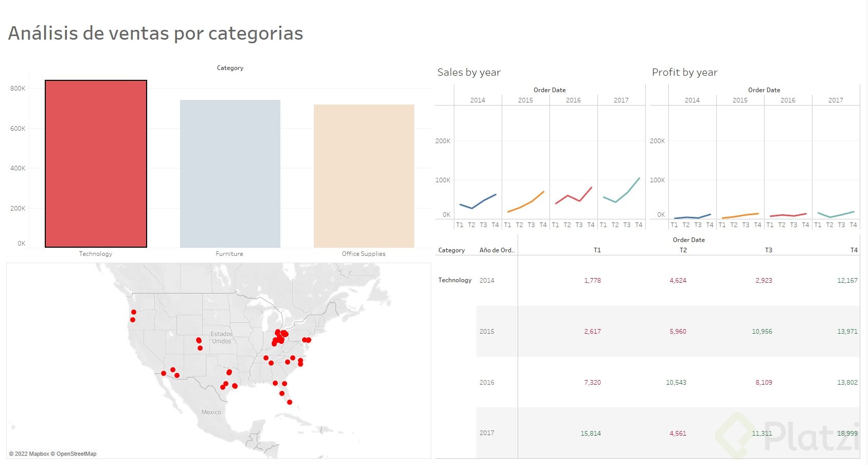Screen dimensions: 868x465
Task: Click the northernmost red dot on the west coast
Action: click(x=134, y=312)
